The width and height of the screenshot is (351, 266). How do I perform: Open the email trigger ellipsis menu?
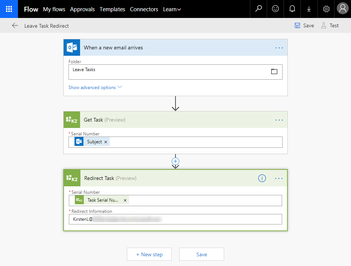coord(279,48)
